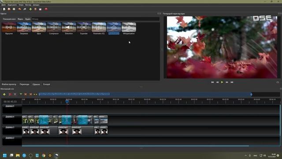Open a project with the folder toolbar icon
The width and height of the screenshot is (282, 159).
pyautogui.click(x=9, y=9)
